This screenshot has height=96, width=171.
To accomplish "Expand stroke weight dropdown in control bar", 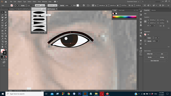I will click(33, 5).
